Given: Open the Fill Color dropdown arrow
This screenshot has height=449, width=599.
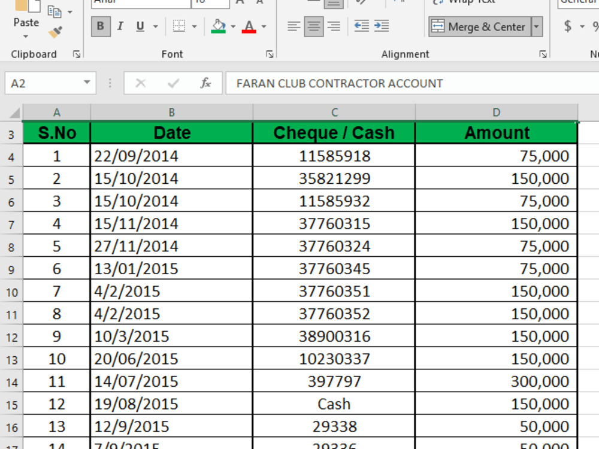Looking at the screenshot, I should point(233,27).
